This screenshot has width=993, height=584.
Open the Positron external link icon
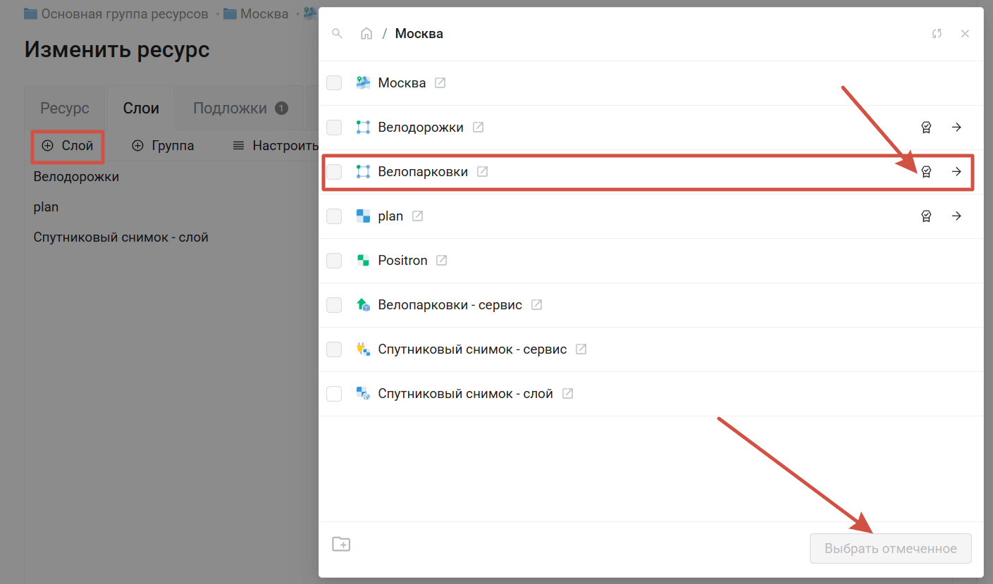[441, 261]
